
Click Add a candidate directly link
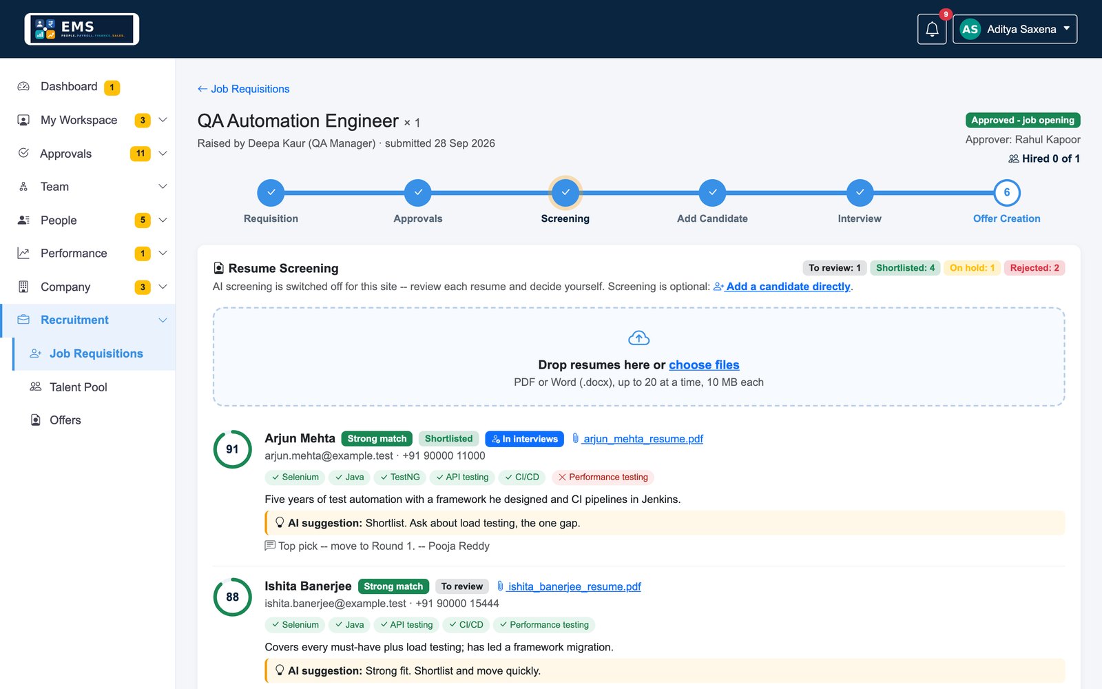(782, 287)
